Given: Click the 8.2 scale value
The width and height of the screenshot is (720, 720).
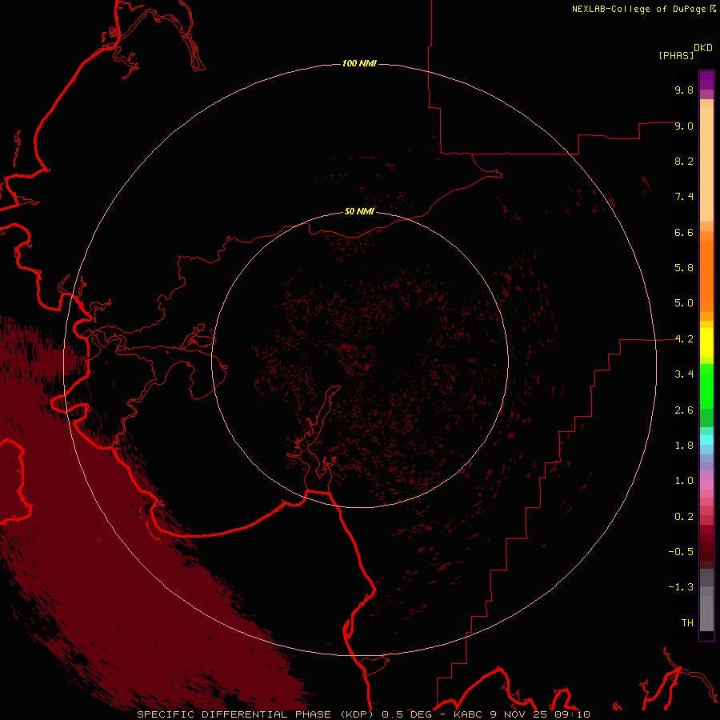Looking at the screenshot, I should coord(684,161).
